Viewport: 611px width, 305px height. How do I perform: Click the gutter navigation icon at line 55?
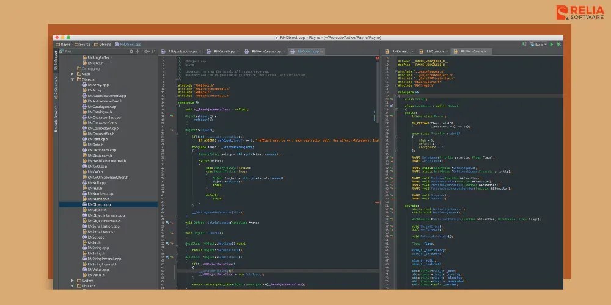click(167, 243)
